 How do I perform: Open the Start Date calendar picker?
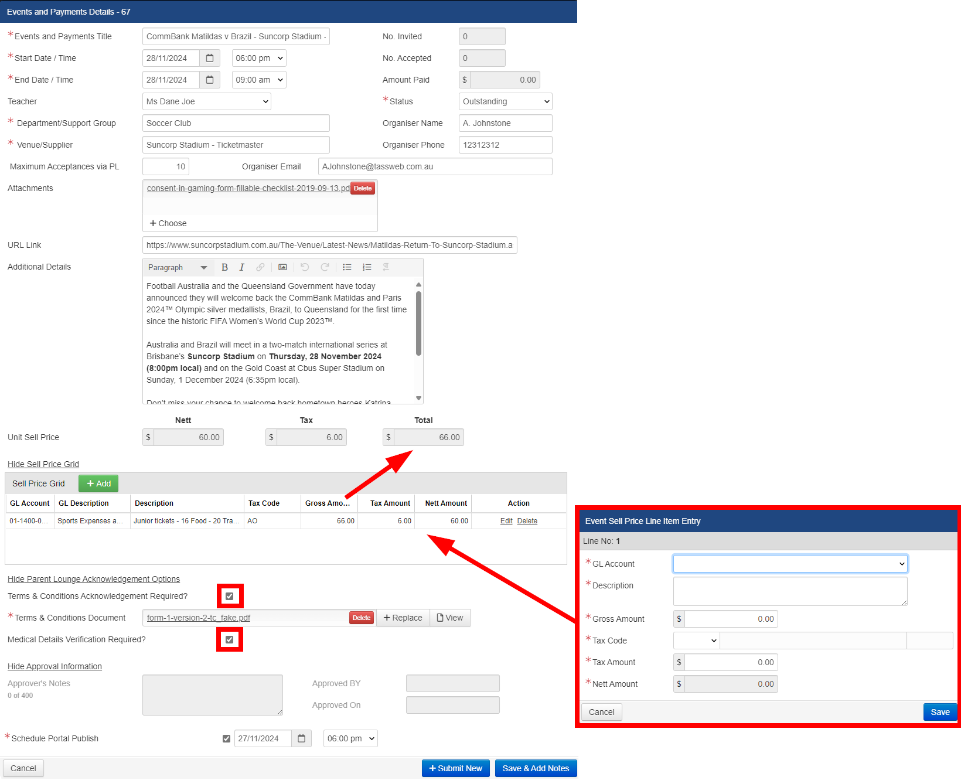point(210,58)
